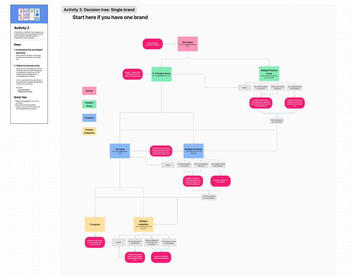Click the recommendation bubble below 1 Endpoint
354x276 pixels.
[95, 242]
